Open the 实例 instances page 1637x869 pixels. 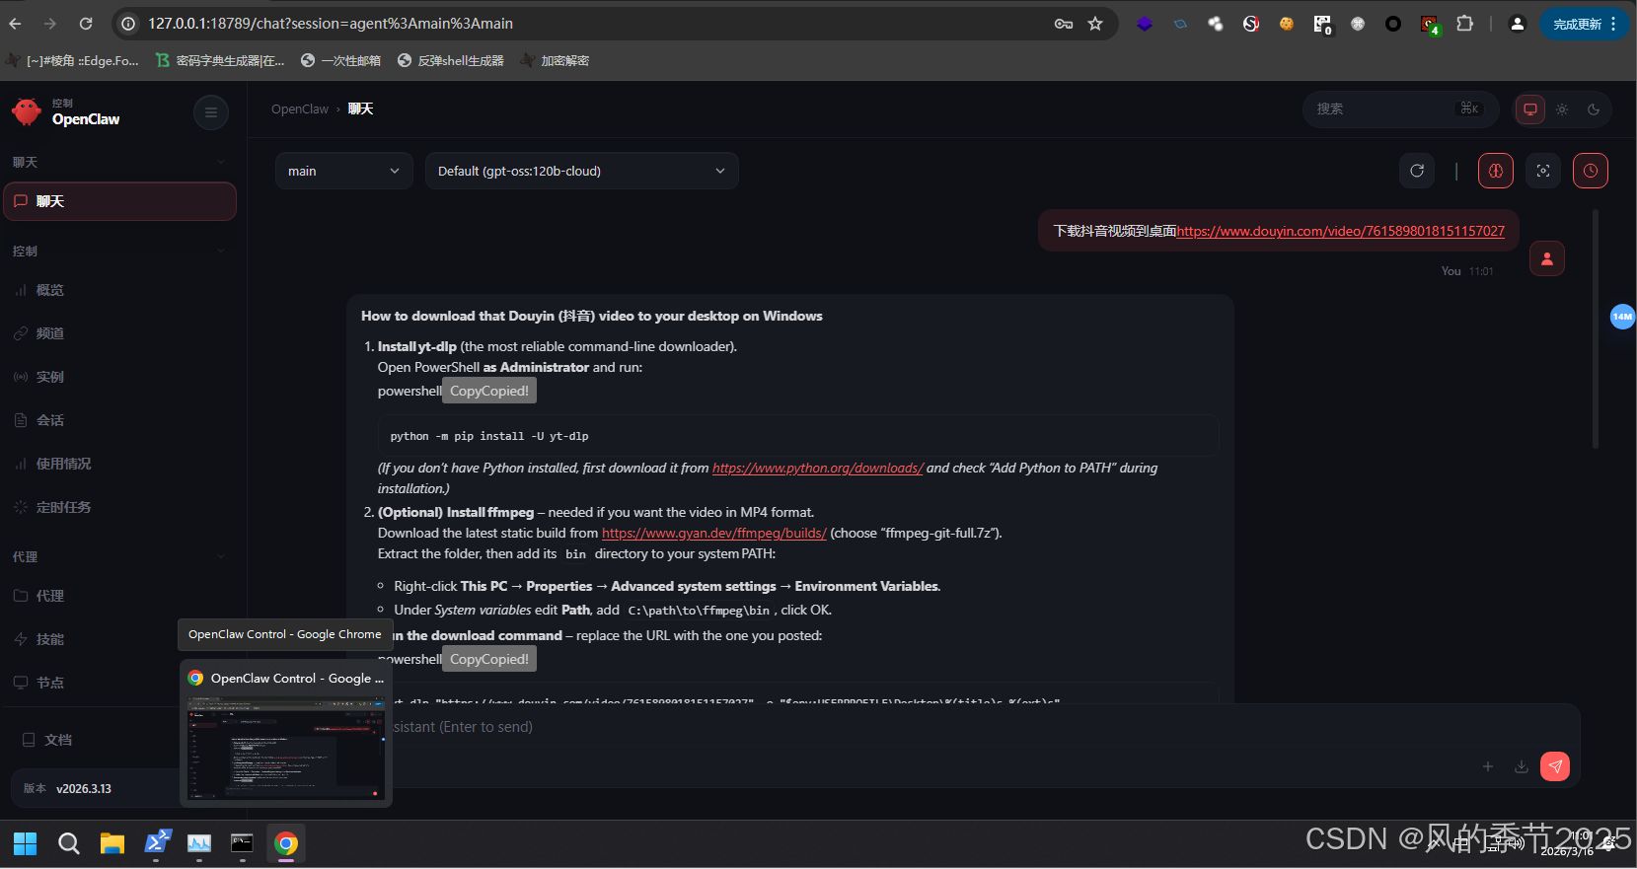(120, 377)
